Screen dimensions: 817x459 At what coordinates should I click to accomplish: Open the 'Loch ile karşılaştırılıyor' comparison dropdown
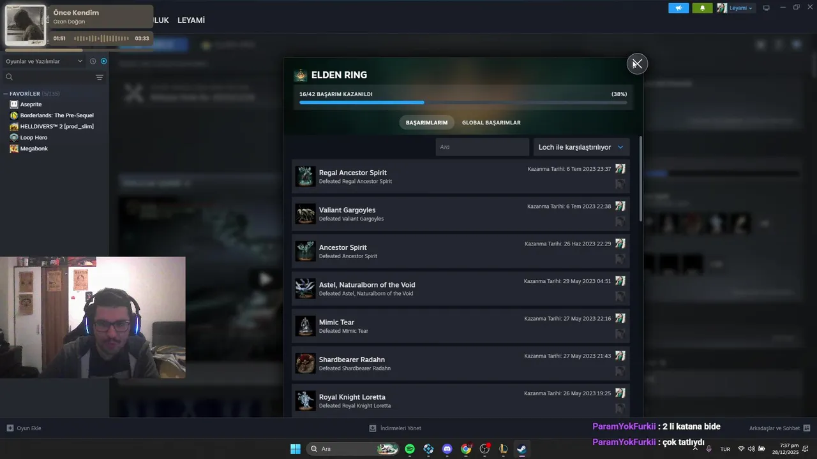(x=581, y=147)
